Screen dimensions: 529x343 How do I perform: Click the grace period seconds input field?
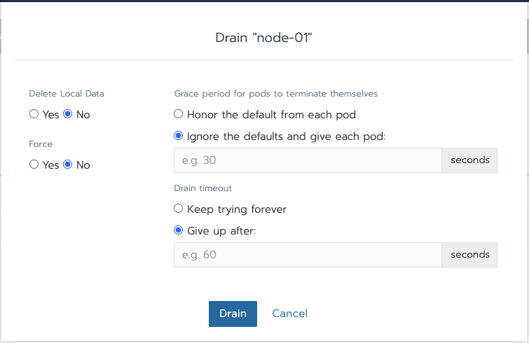click(308, 160)
